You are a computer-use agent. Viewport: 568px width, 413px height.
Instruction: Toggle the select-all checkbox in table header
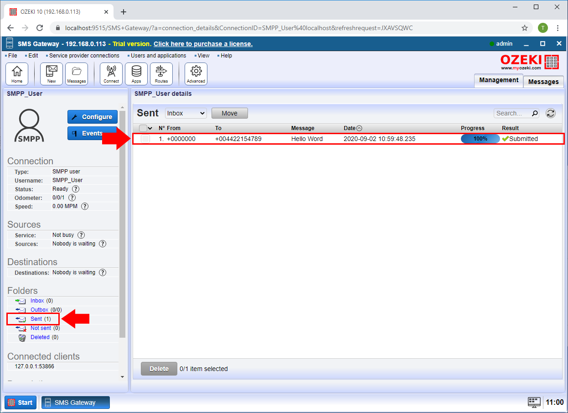[x=143, y=128]
